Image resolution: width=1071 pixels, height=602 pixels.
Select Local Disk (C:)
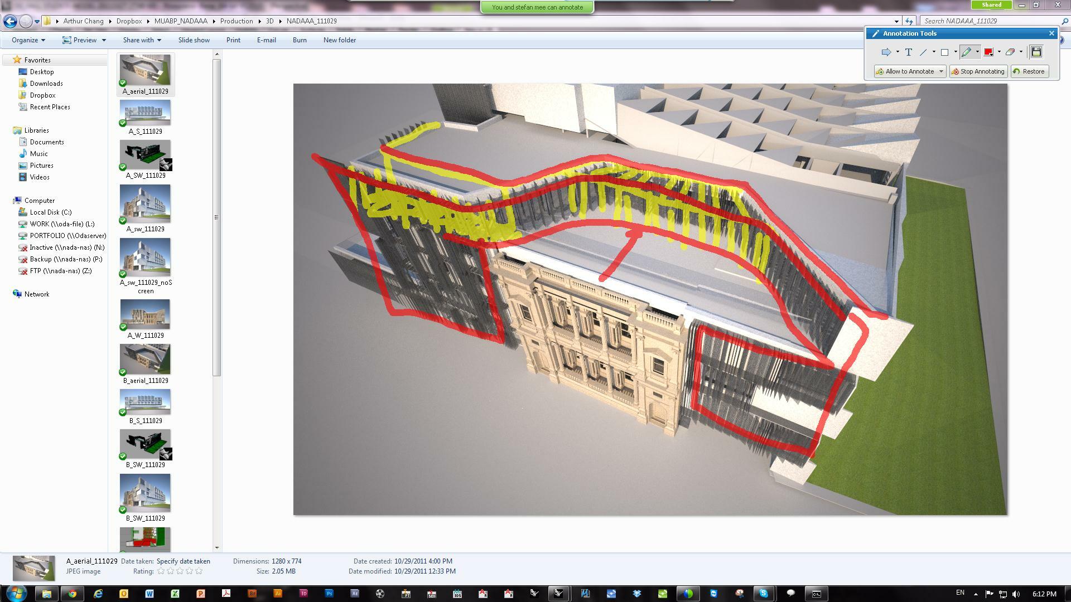pos(50,212)
